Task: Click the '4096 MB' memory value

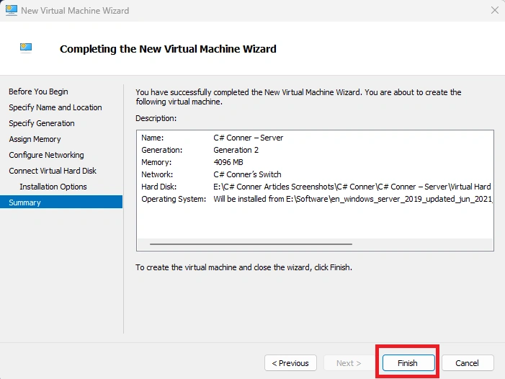Action: [228, 162]
